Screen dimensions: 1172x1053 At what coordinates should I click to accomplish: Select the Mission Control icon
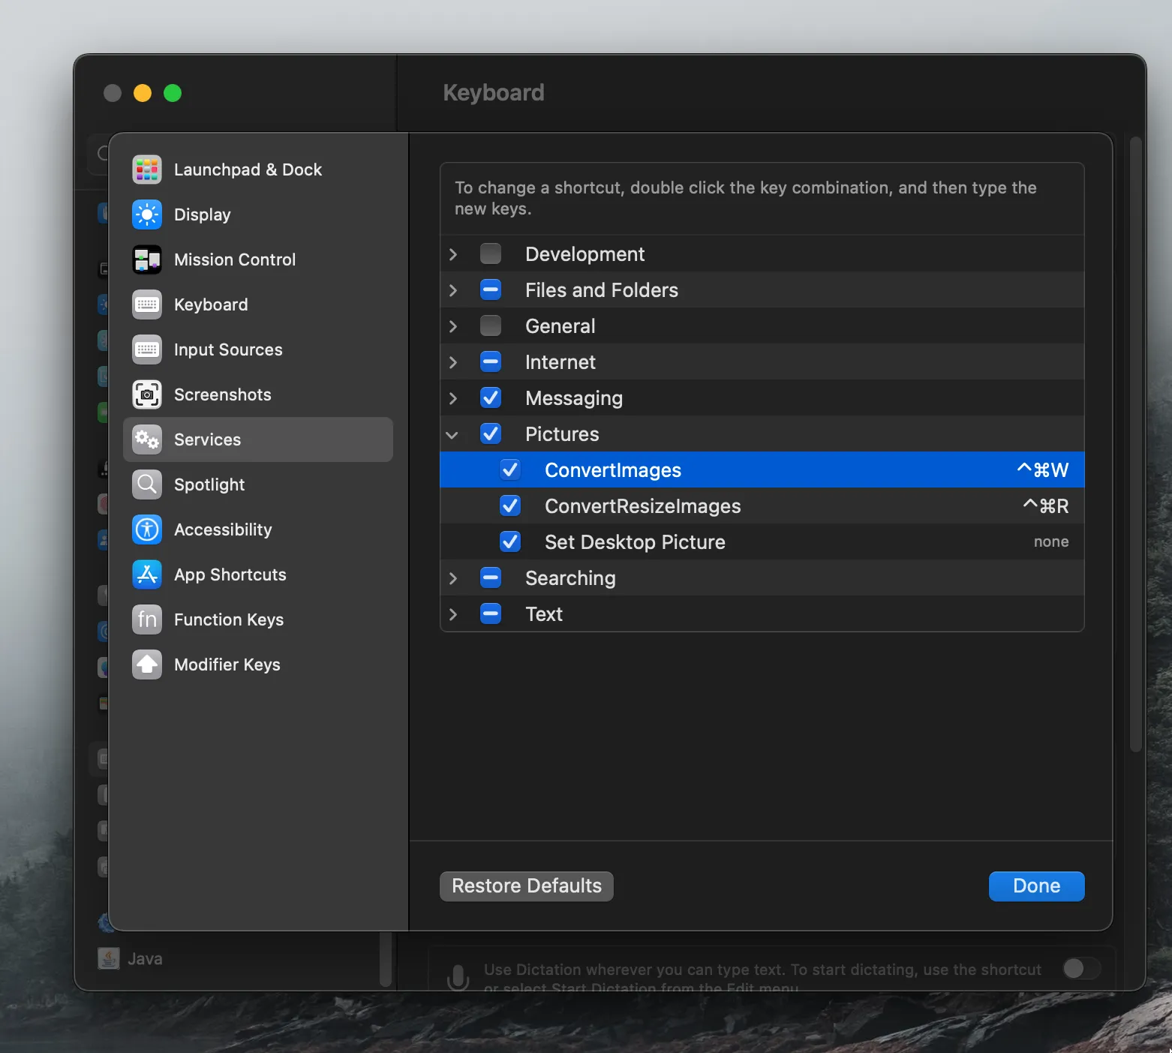point(147,259)
